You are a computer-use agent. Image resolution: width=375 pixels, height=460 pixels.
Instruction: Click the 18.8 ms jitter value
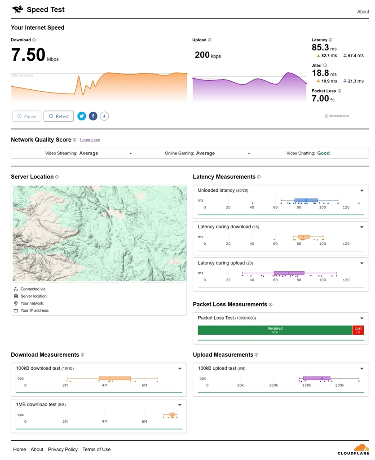pyautogui.click(x=324, y=73)
